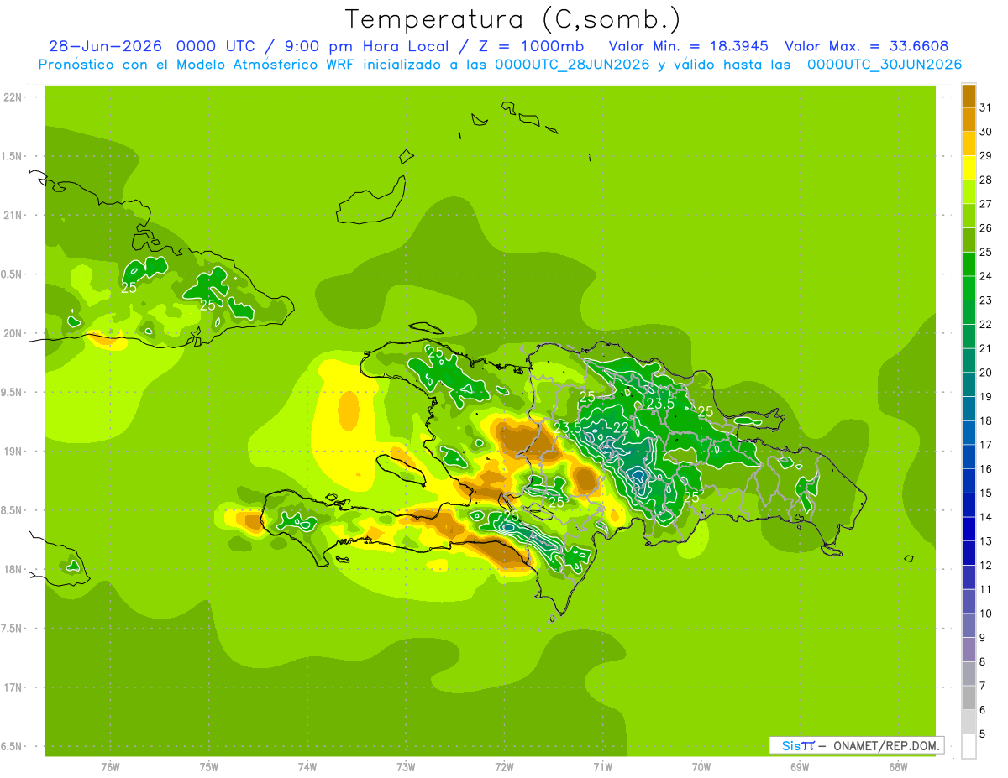1008x778 pixels.
Task: Pick the teal colorbar segment between 19 and 20
Action: pyautogui.click(x=969, y=384)
